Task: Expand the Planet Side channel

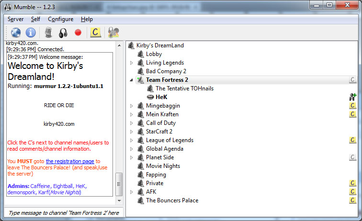Action: [131, 157]
